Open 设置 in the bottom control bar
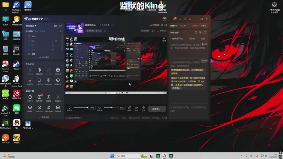Image resolution: width=283 pixels, height=159 pixels. [x=144, y=109]
